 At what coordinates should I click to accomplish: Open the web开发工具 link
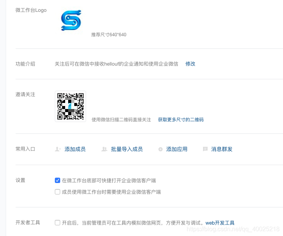(220, 223)
